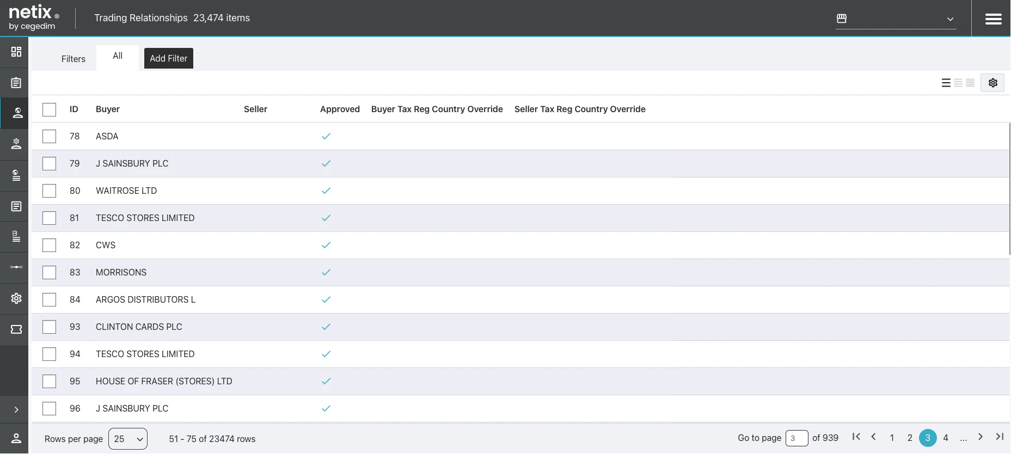This screenshot has width=1011, height=454.
Task: Check the WAITROSE LTD row checkbox
Action: tap(50, 191)
